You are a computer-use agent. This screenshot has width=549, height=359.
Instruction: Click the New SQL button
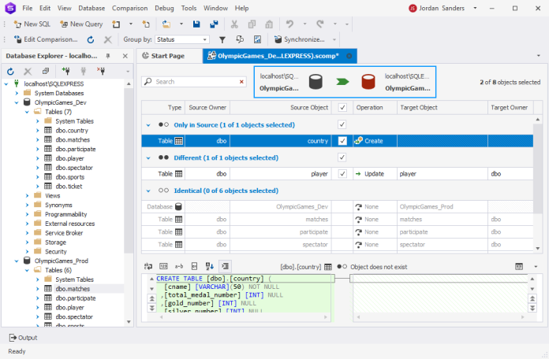click(32, 24)
